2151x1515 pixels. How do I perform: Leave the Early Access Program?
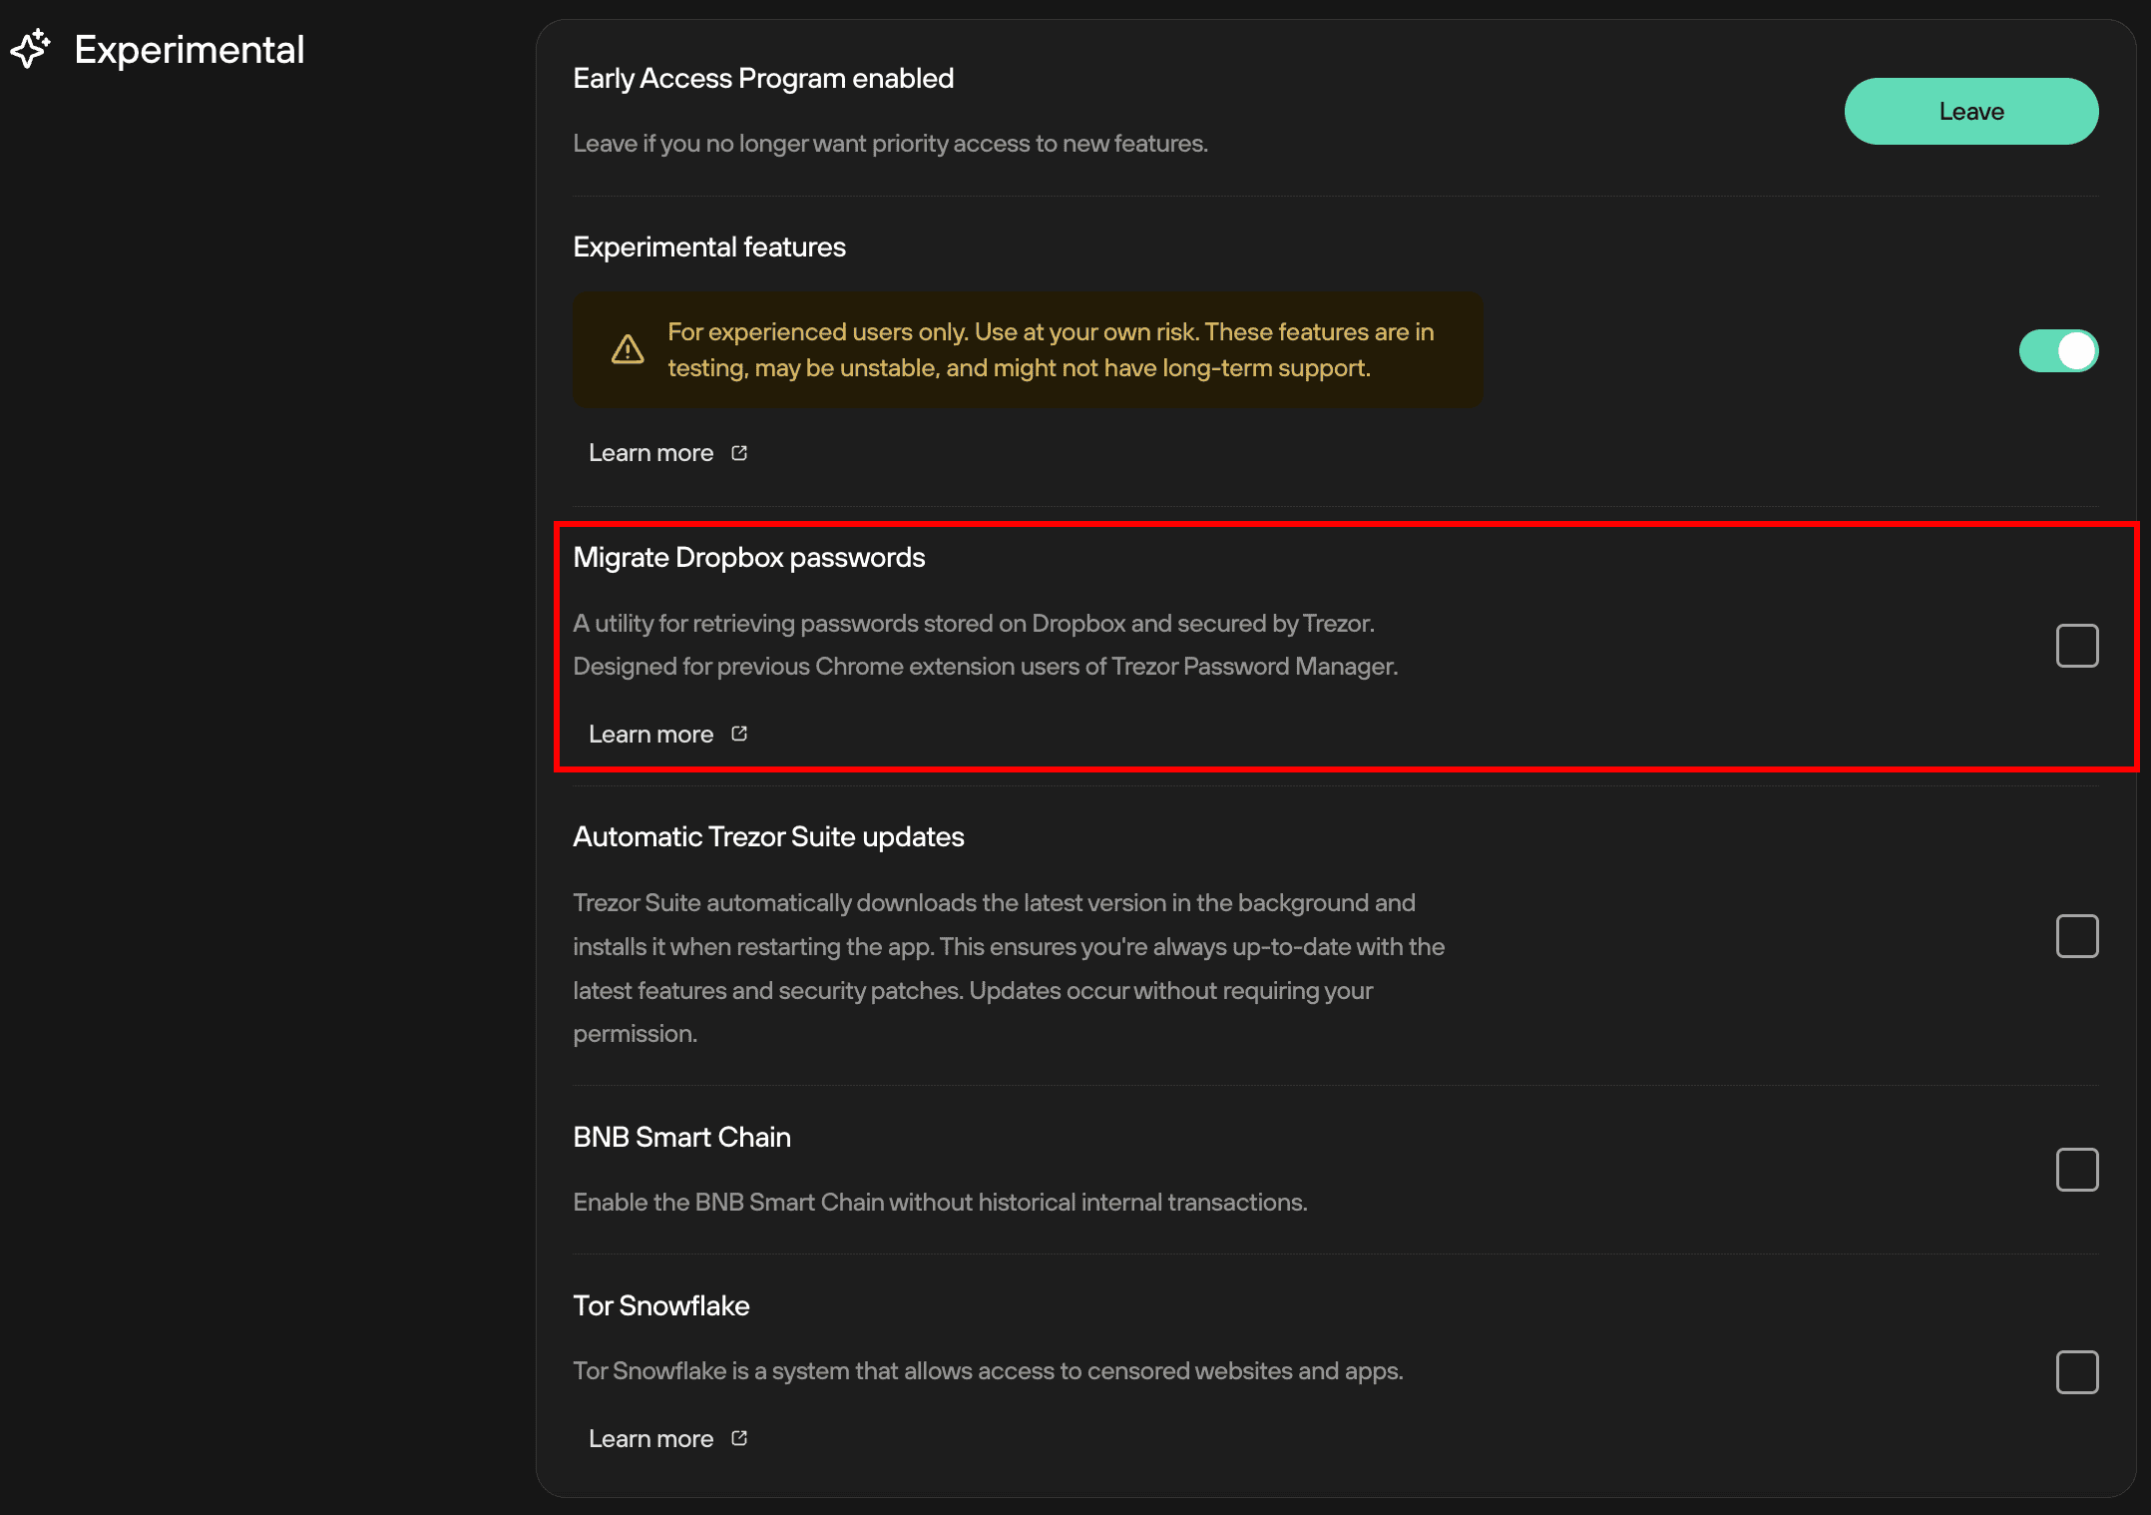point(1971,112)
